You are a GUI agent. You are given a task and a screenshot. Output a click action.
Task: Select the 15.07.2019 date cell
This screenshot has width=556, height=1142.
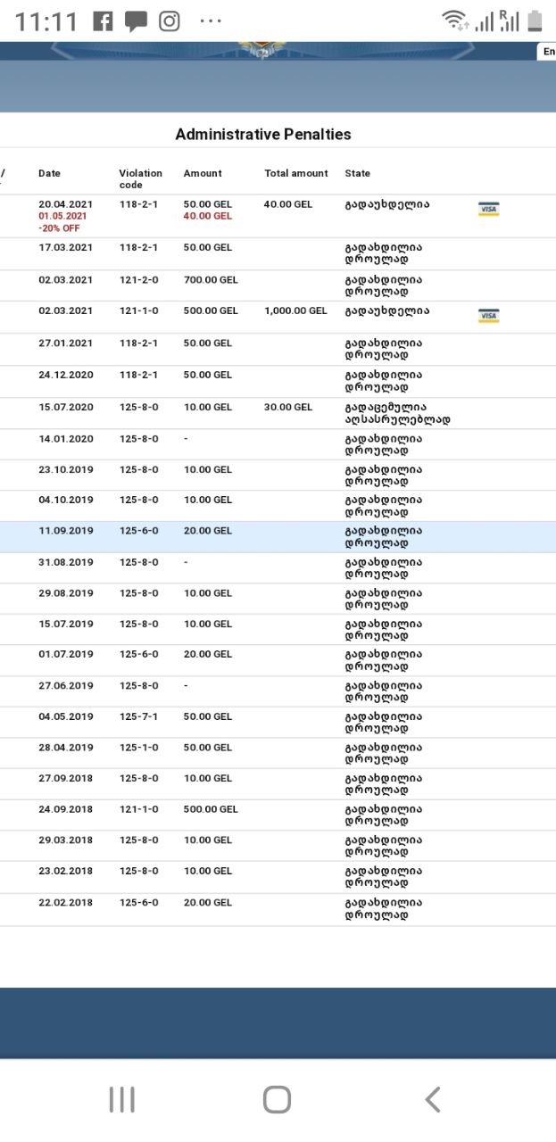(x=65, y=624)
